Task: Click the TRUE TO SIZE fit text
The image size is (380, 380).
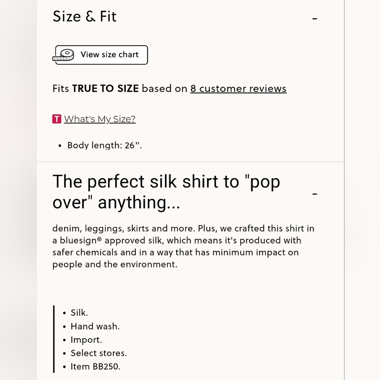Action: coord(106,88)
